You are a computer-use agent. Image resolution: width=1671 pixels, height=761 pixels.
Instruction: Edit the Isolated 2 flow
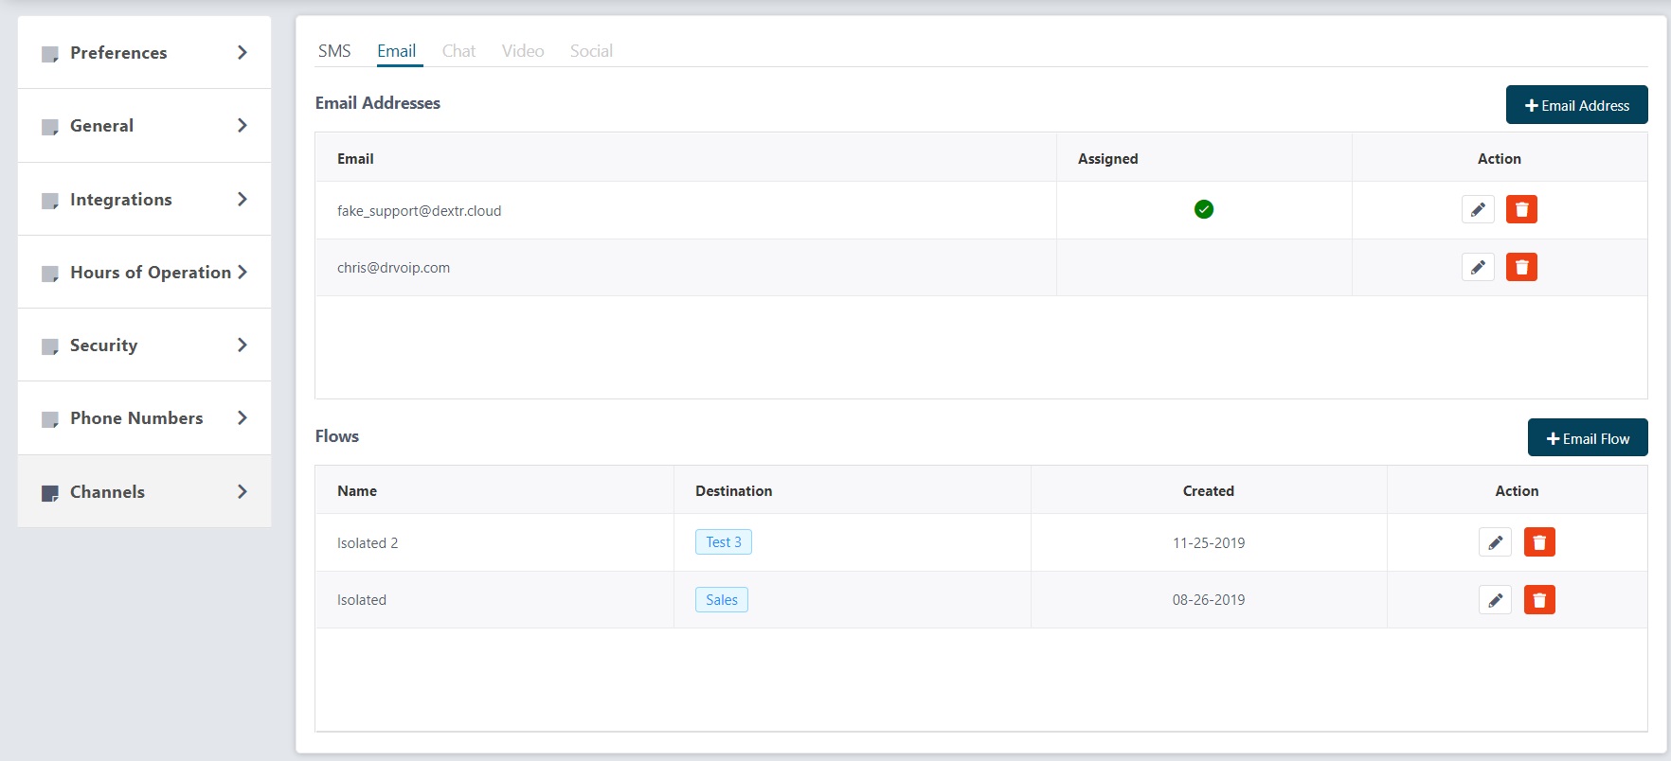pos(1495,542)
